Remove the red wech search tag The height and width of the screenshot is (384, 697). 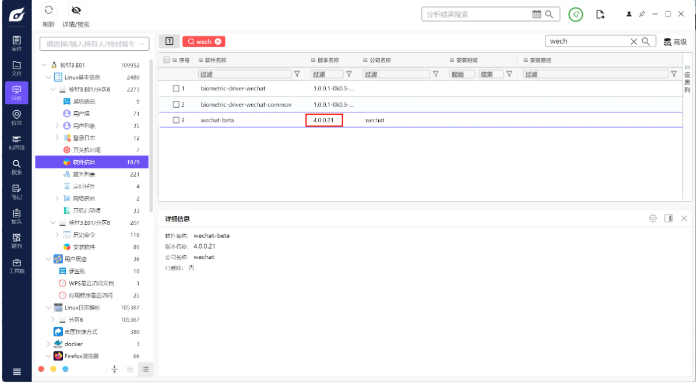pos(218,41)
